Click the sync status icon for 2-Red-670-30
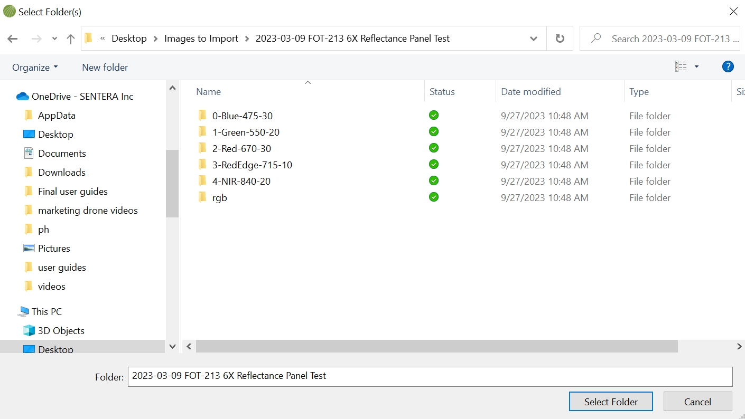The image size is (745, 419). pos(434,148)
